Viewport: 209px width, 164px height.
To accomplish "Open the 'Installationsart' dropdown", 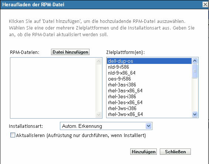I will (x=106, y=126).
